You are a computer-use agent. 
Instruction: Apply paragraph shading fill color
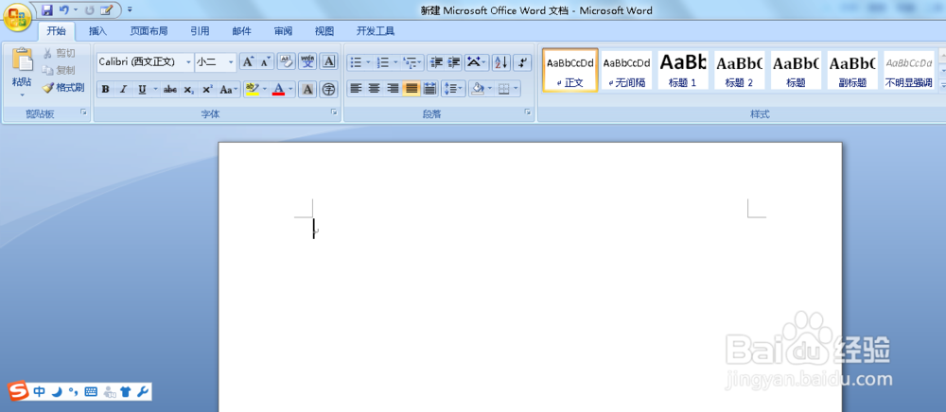coord(478,89)
